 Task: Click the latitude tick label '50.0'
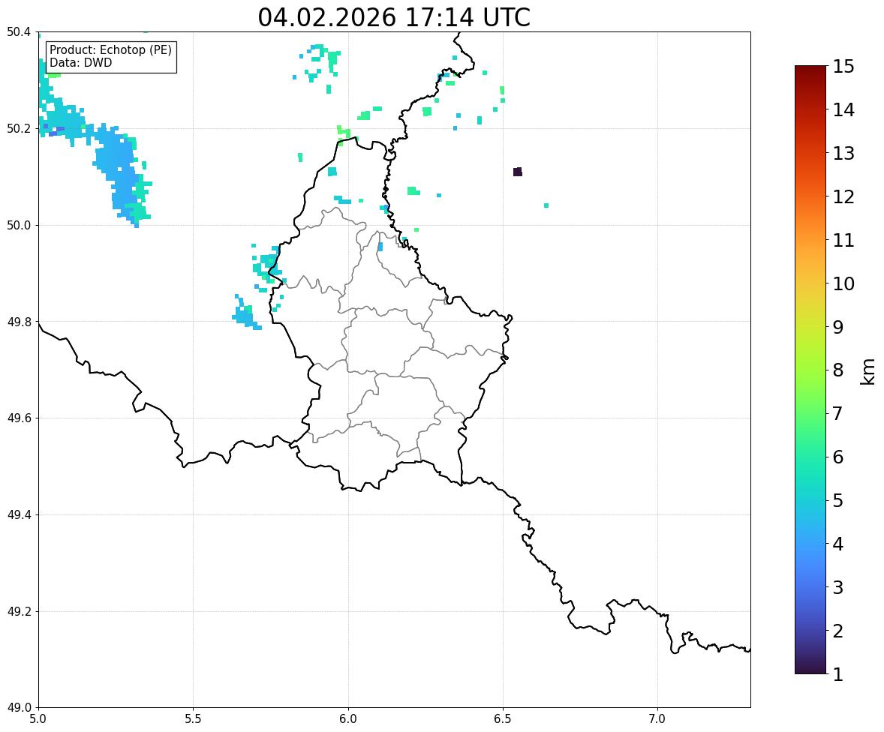tap(18, 226)
